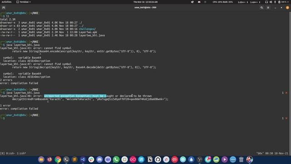Screen dimensions: 291x164
Task: Open Microsoft Teams from the dock
Action: click(x=108, y=159)
